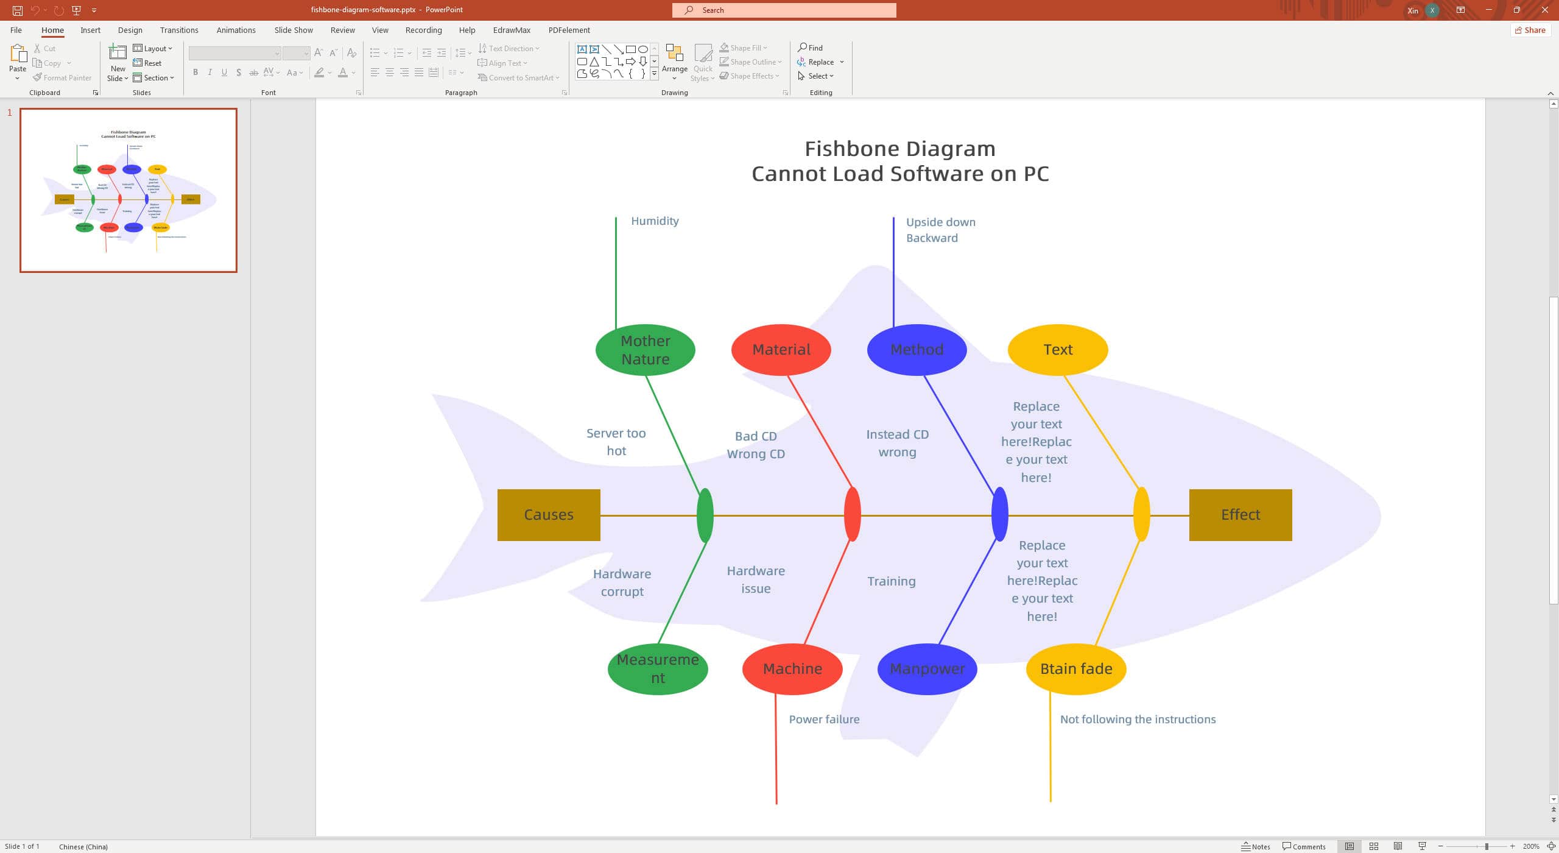Toggle the Notes pane
This screenshot has height=853, width=1559.
click(x=1256, y=846)
